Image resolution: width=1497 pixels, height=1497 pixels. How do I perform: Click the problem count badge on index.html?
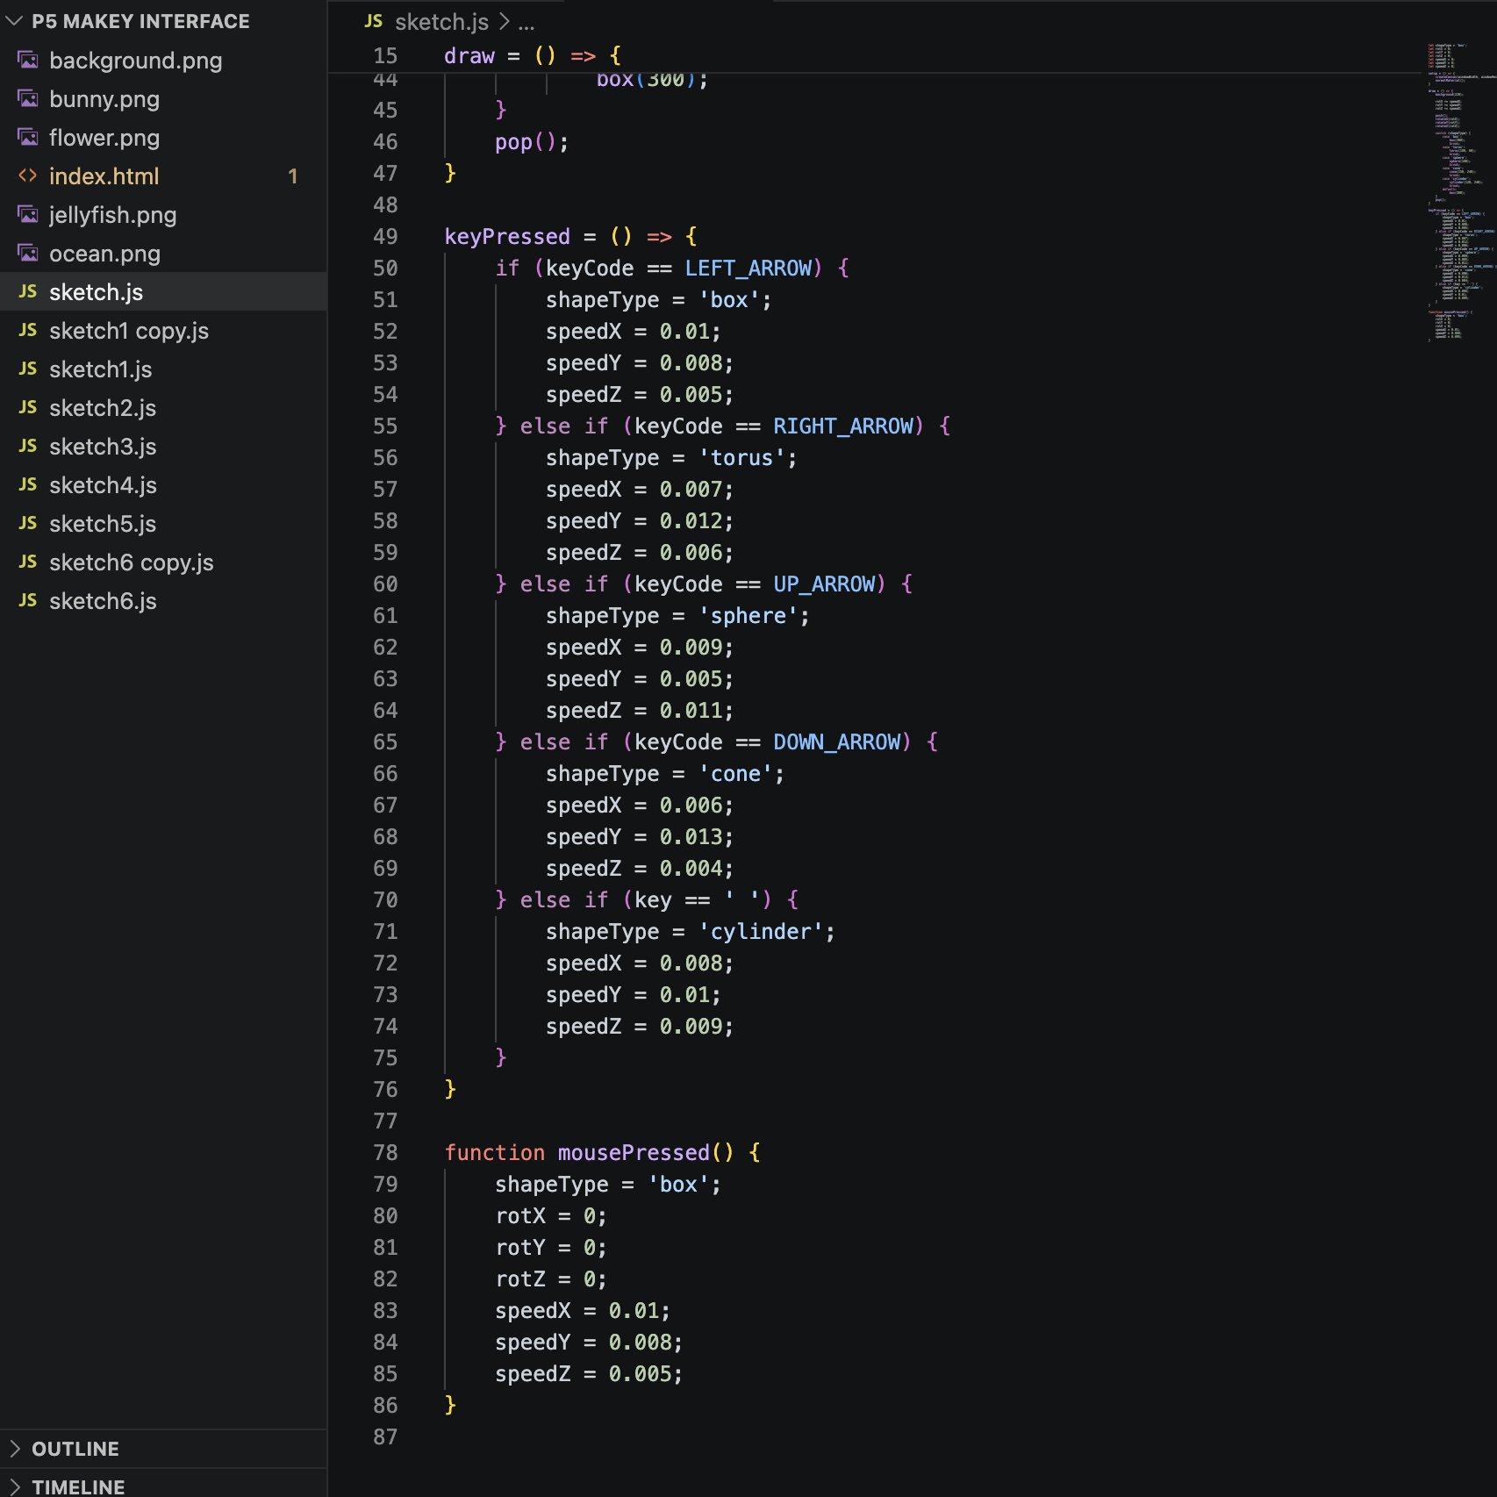click(x=293, y=176)
